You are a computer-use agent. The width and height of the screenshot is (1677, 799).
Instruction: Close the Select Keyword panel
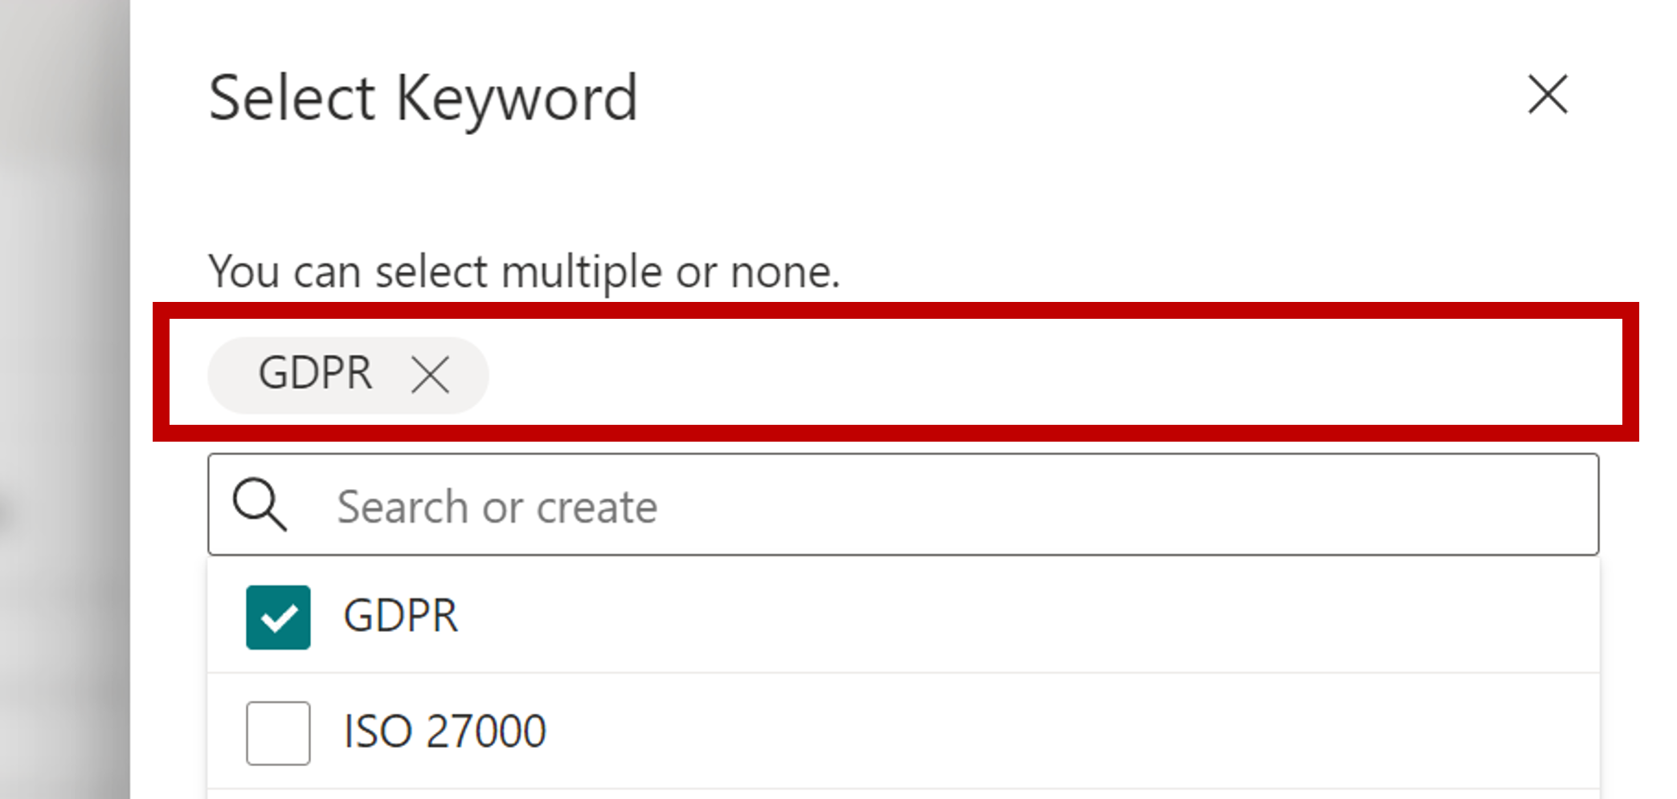click(1547, 95)
